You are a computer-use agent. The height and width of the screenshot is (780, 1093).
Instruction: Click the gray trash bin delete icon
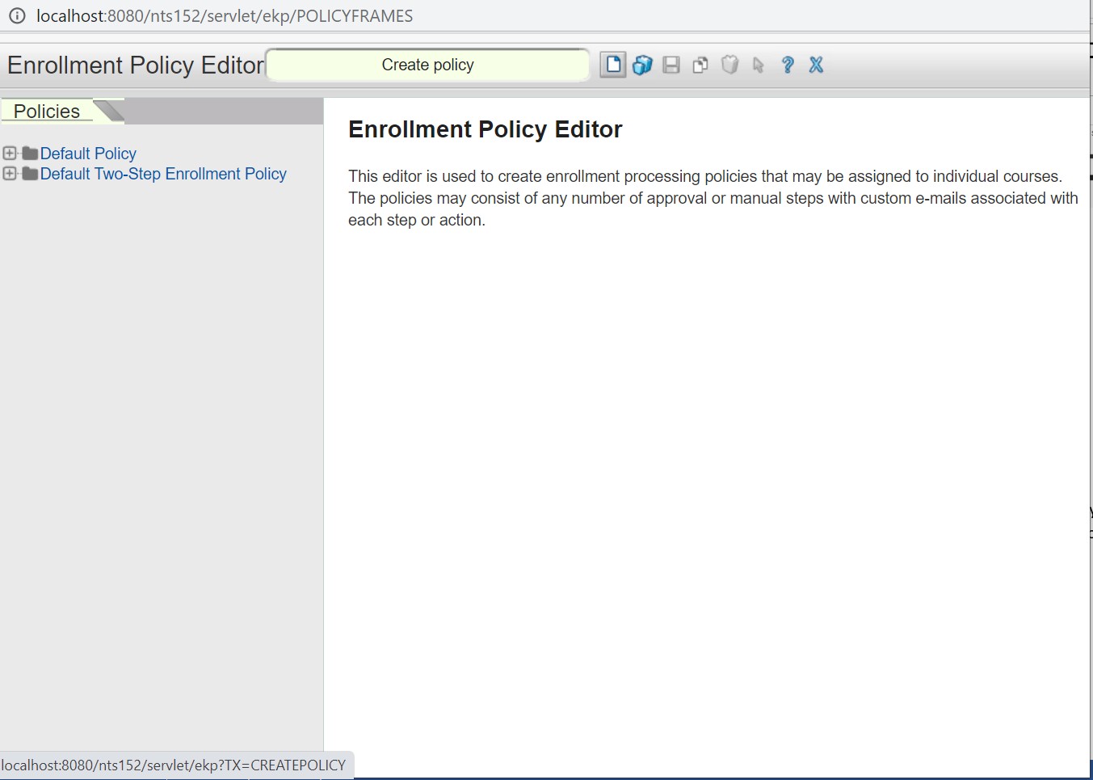tap(729, 65)
